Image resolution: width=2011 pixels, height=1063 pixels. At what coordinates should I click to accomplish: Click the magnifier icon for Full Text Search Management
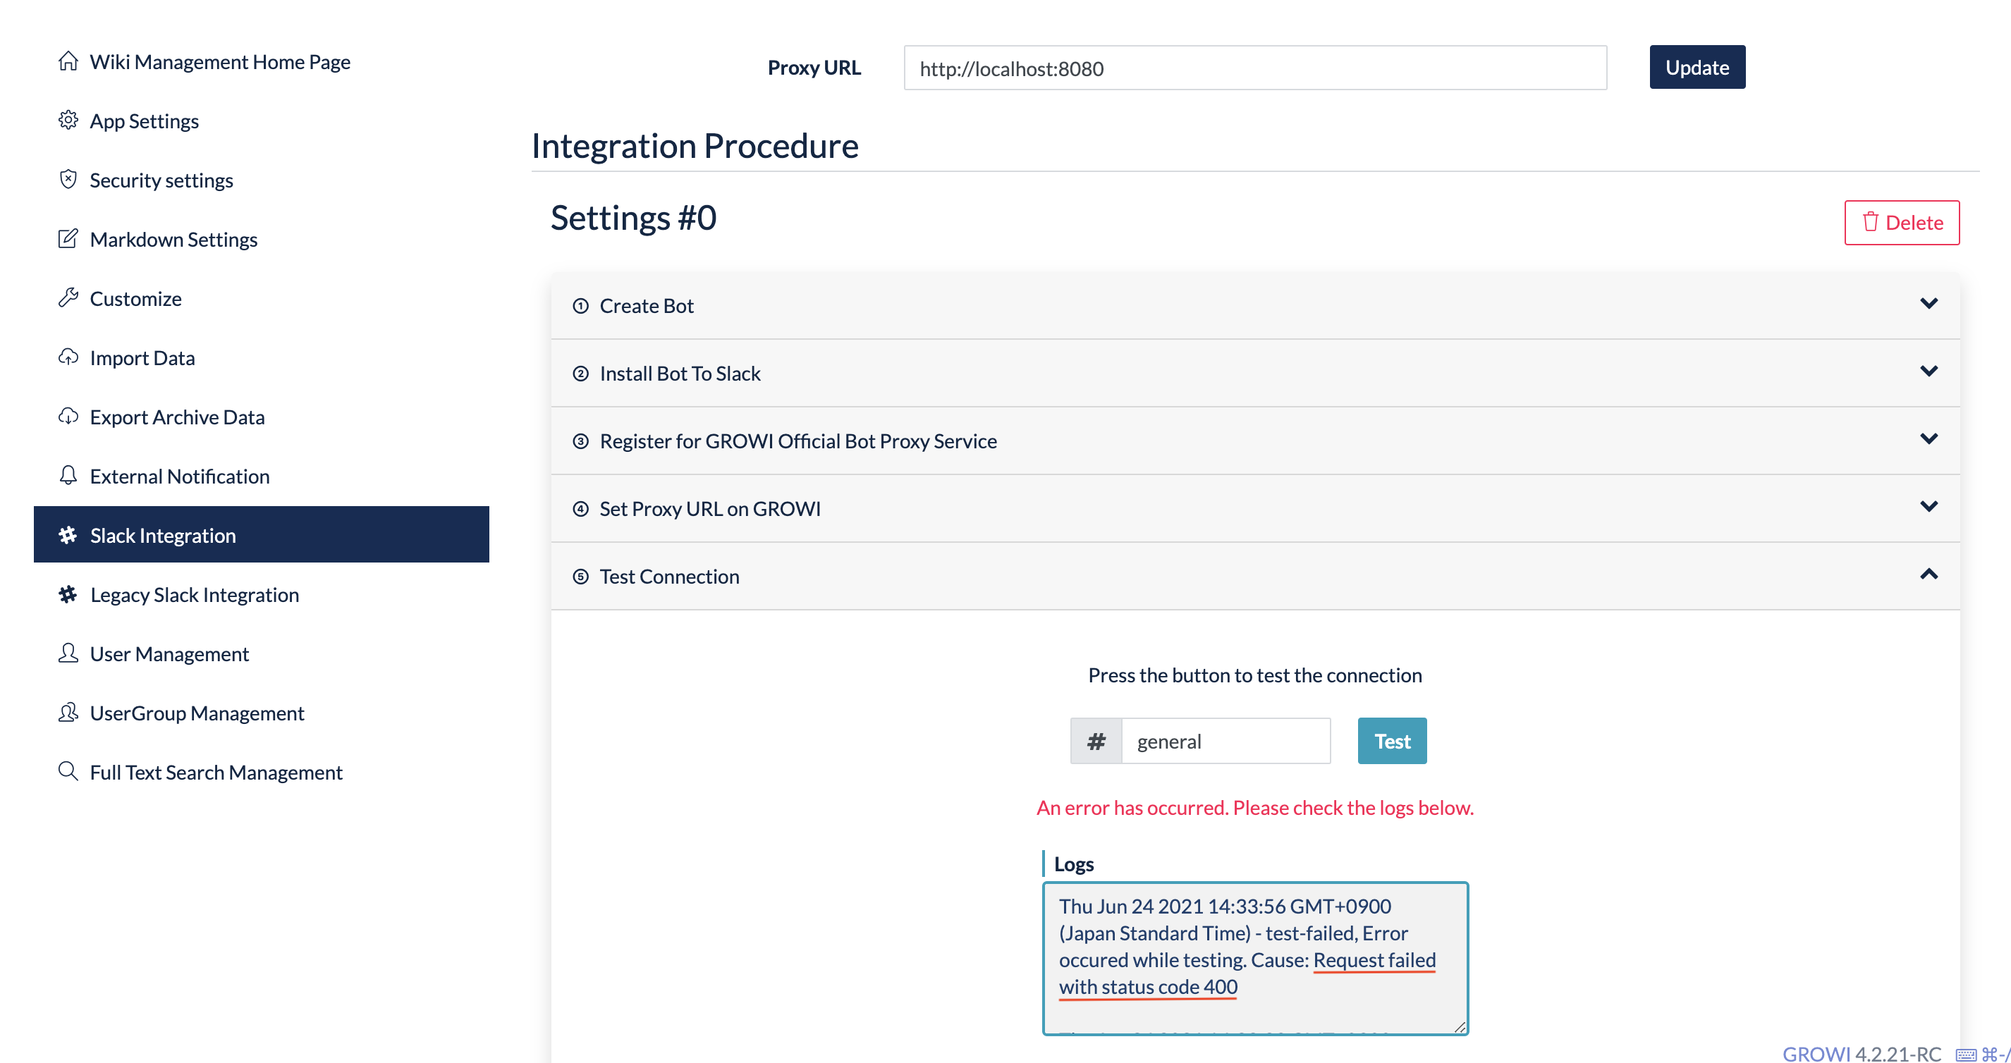(68, 771)
